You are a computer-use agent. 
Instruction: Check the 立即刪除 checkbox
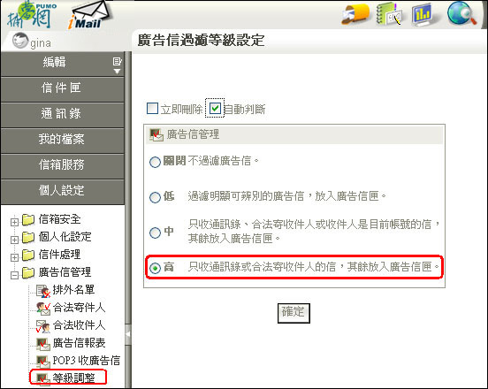click(x=152, y=108)
